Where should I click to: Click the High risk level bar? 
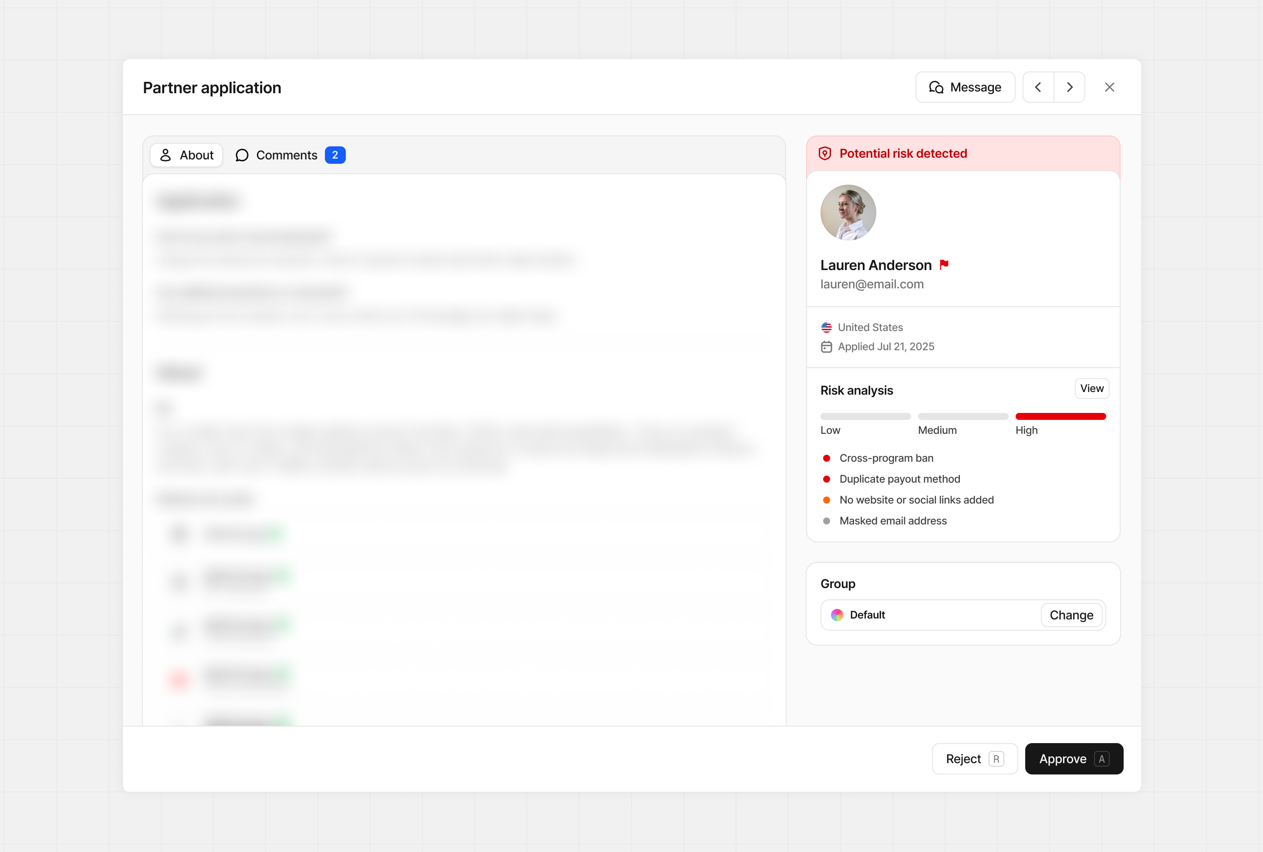pos(1060,417)
